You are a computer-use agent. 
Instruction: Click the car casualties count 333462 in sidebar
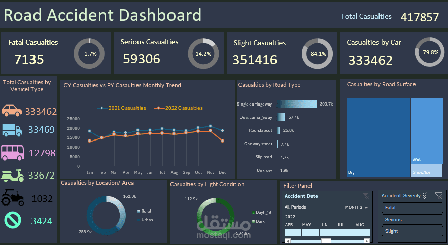41,112
